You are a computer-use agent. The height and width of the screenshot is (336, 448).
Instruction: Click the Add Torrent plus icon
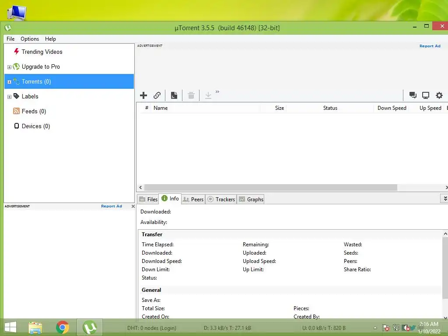click(143, 95)
